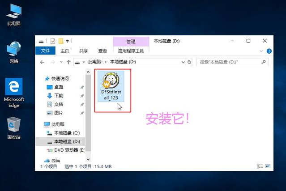The height and width of the screenshot is (191, 286).
Task: Open 本地磁盘 (C:) in the navigation pane
Action: [63, 133]
